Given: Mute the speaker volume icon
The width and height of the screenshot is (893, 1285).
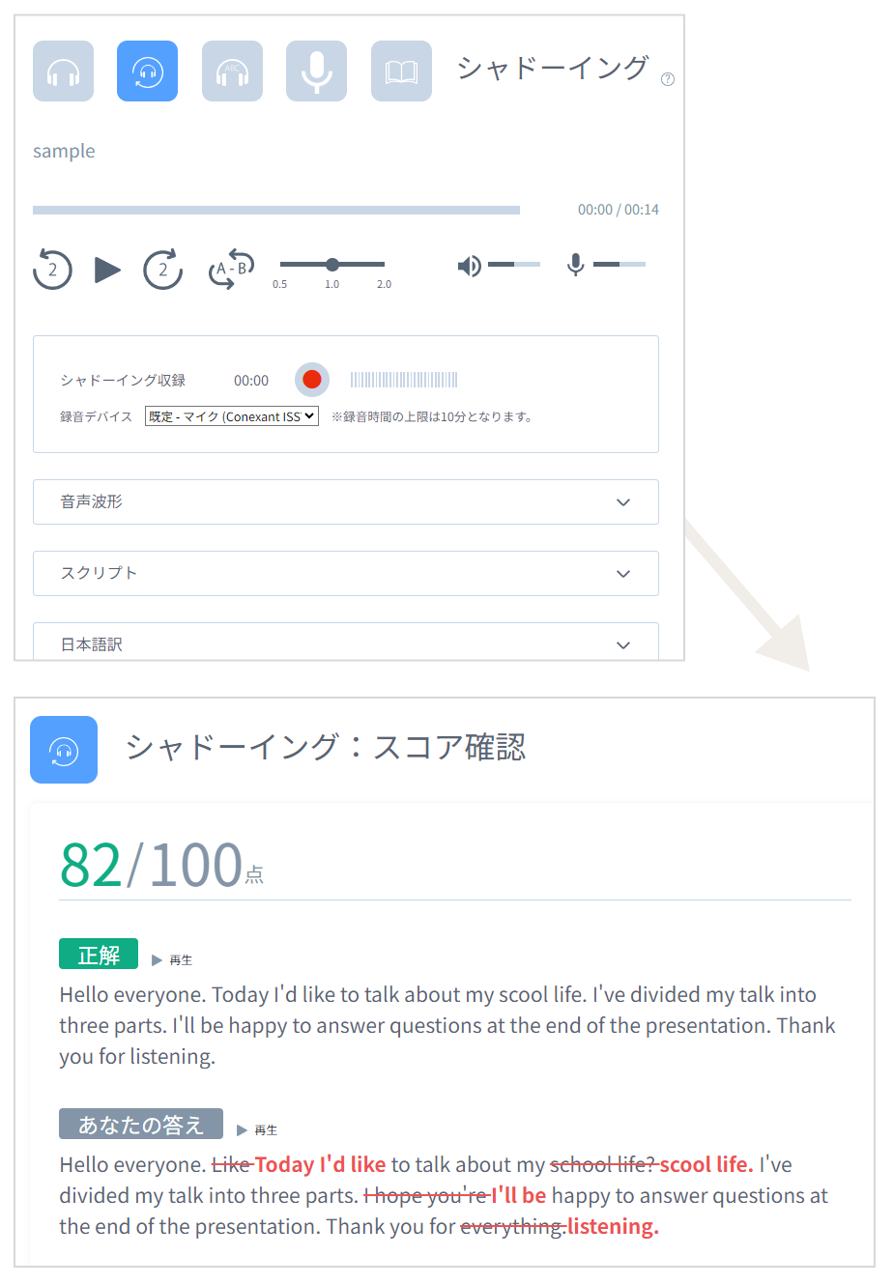Looking at the screenshot, I should click(x=470, y=266).
